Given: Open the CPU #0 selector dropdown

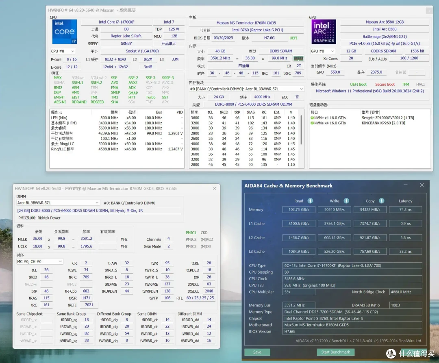Looking at the screenshot, I should point(63,51).
